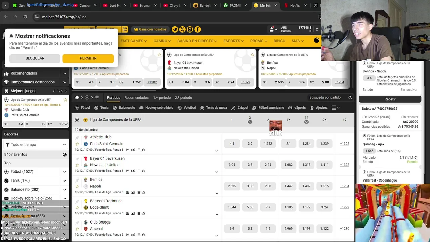The width and height of the screenshot is (430, 242).
Task: Switch to the Netflix browser tab
Action: pos(295,5)
